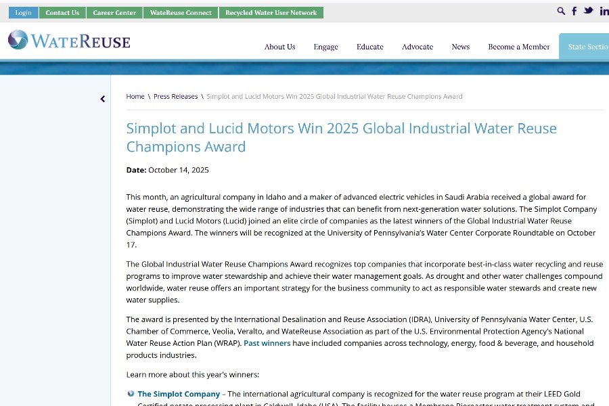Click the Login button

tap(23, 13)
